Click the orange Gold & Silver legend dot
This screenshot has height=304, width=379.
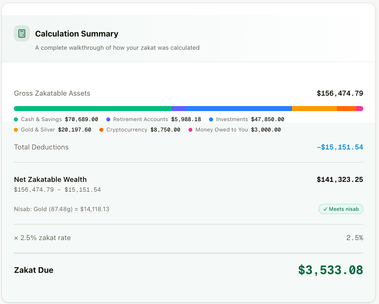coord(15,130)
